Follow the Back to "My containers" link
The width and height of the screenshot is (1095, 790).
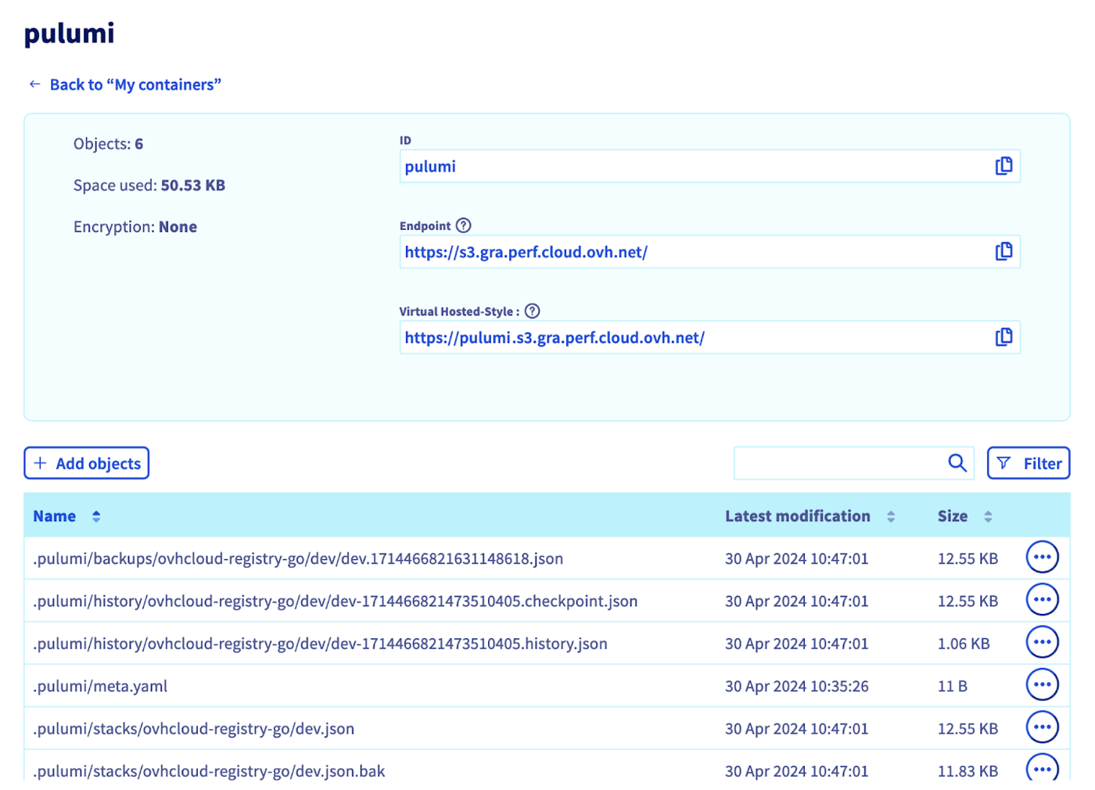(124, 84)
